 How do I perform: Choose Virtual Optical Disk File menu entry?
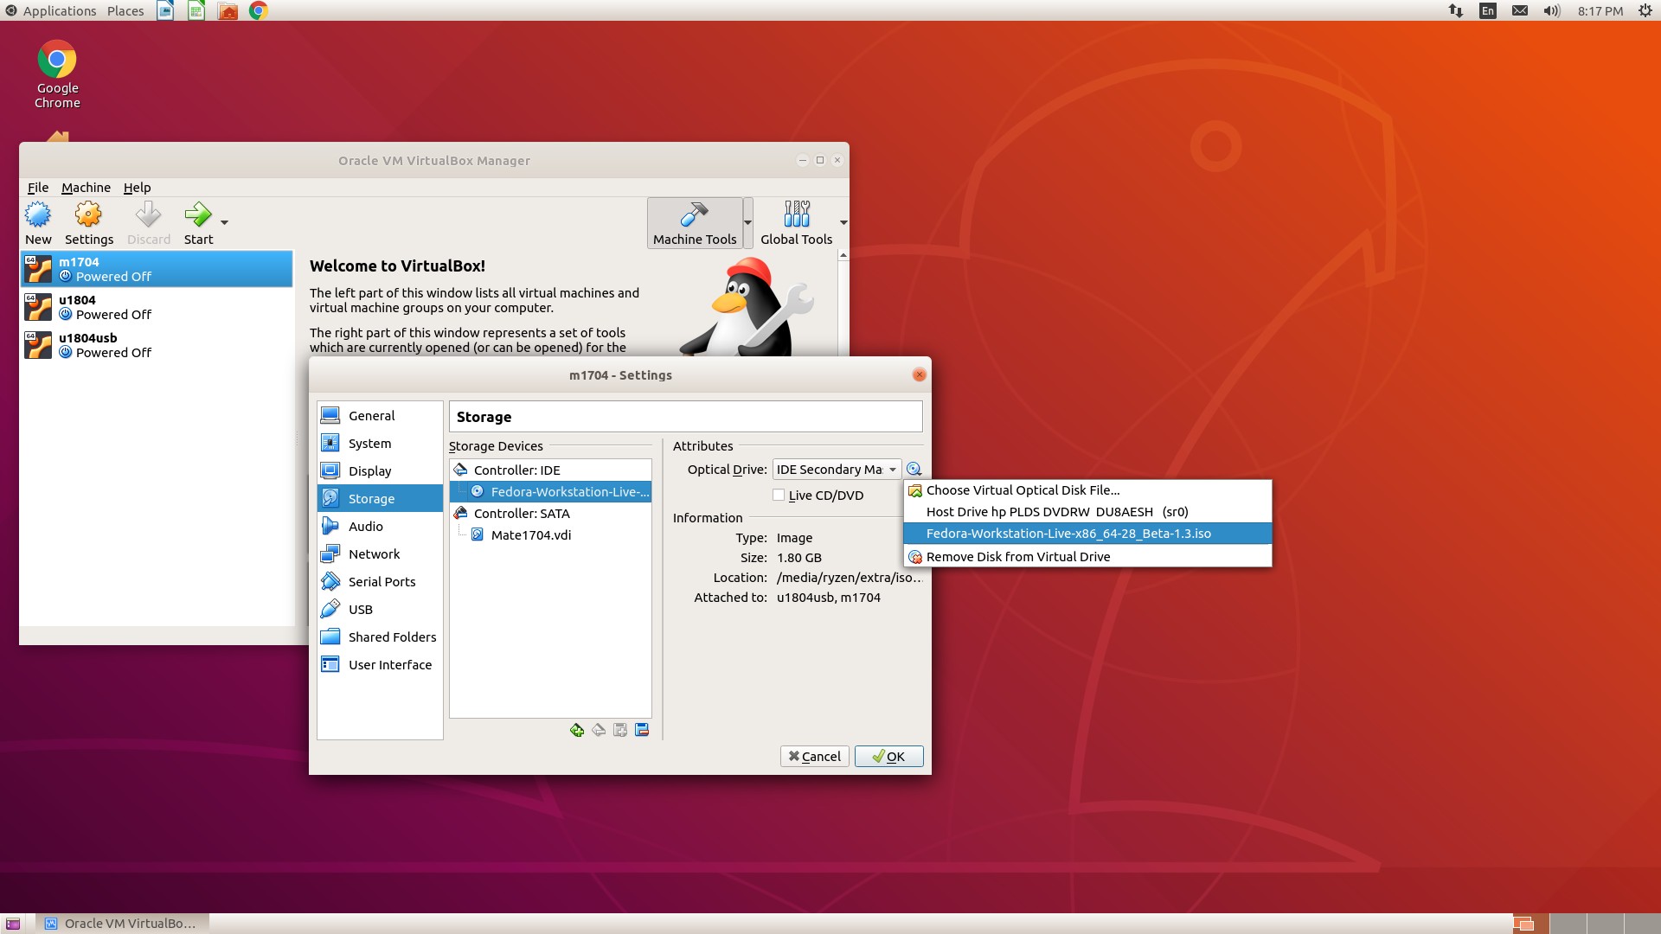pyautogui.click(x=1087, y=490)
